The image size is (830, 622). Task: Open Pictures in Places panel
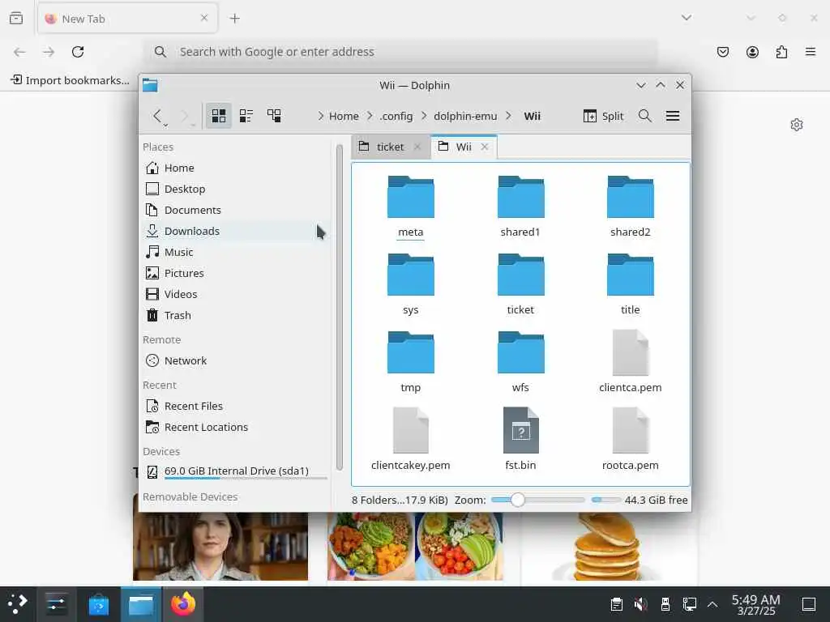pos(236,273)
